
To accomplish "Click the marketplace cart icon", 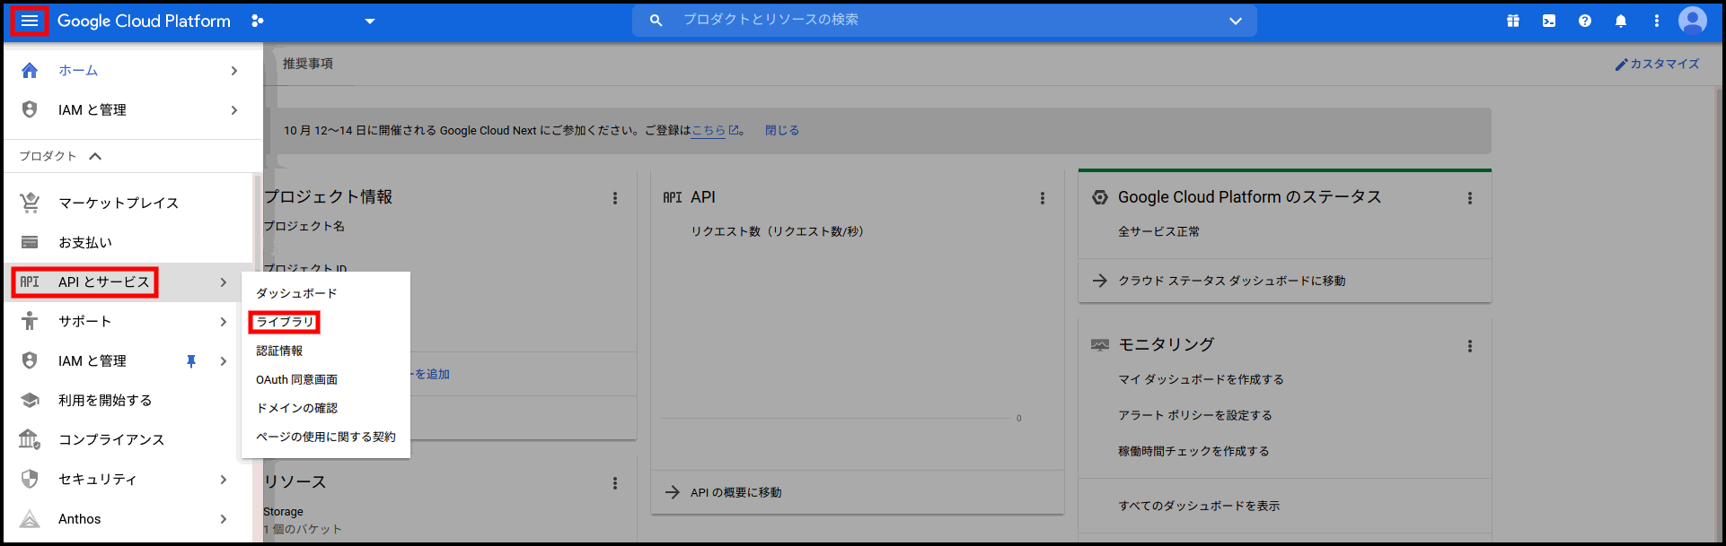I will [30, 203].
